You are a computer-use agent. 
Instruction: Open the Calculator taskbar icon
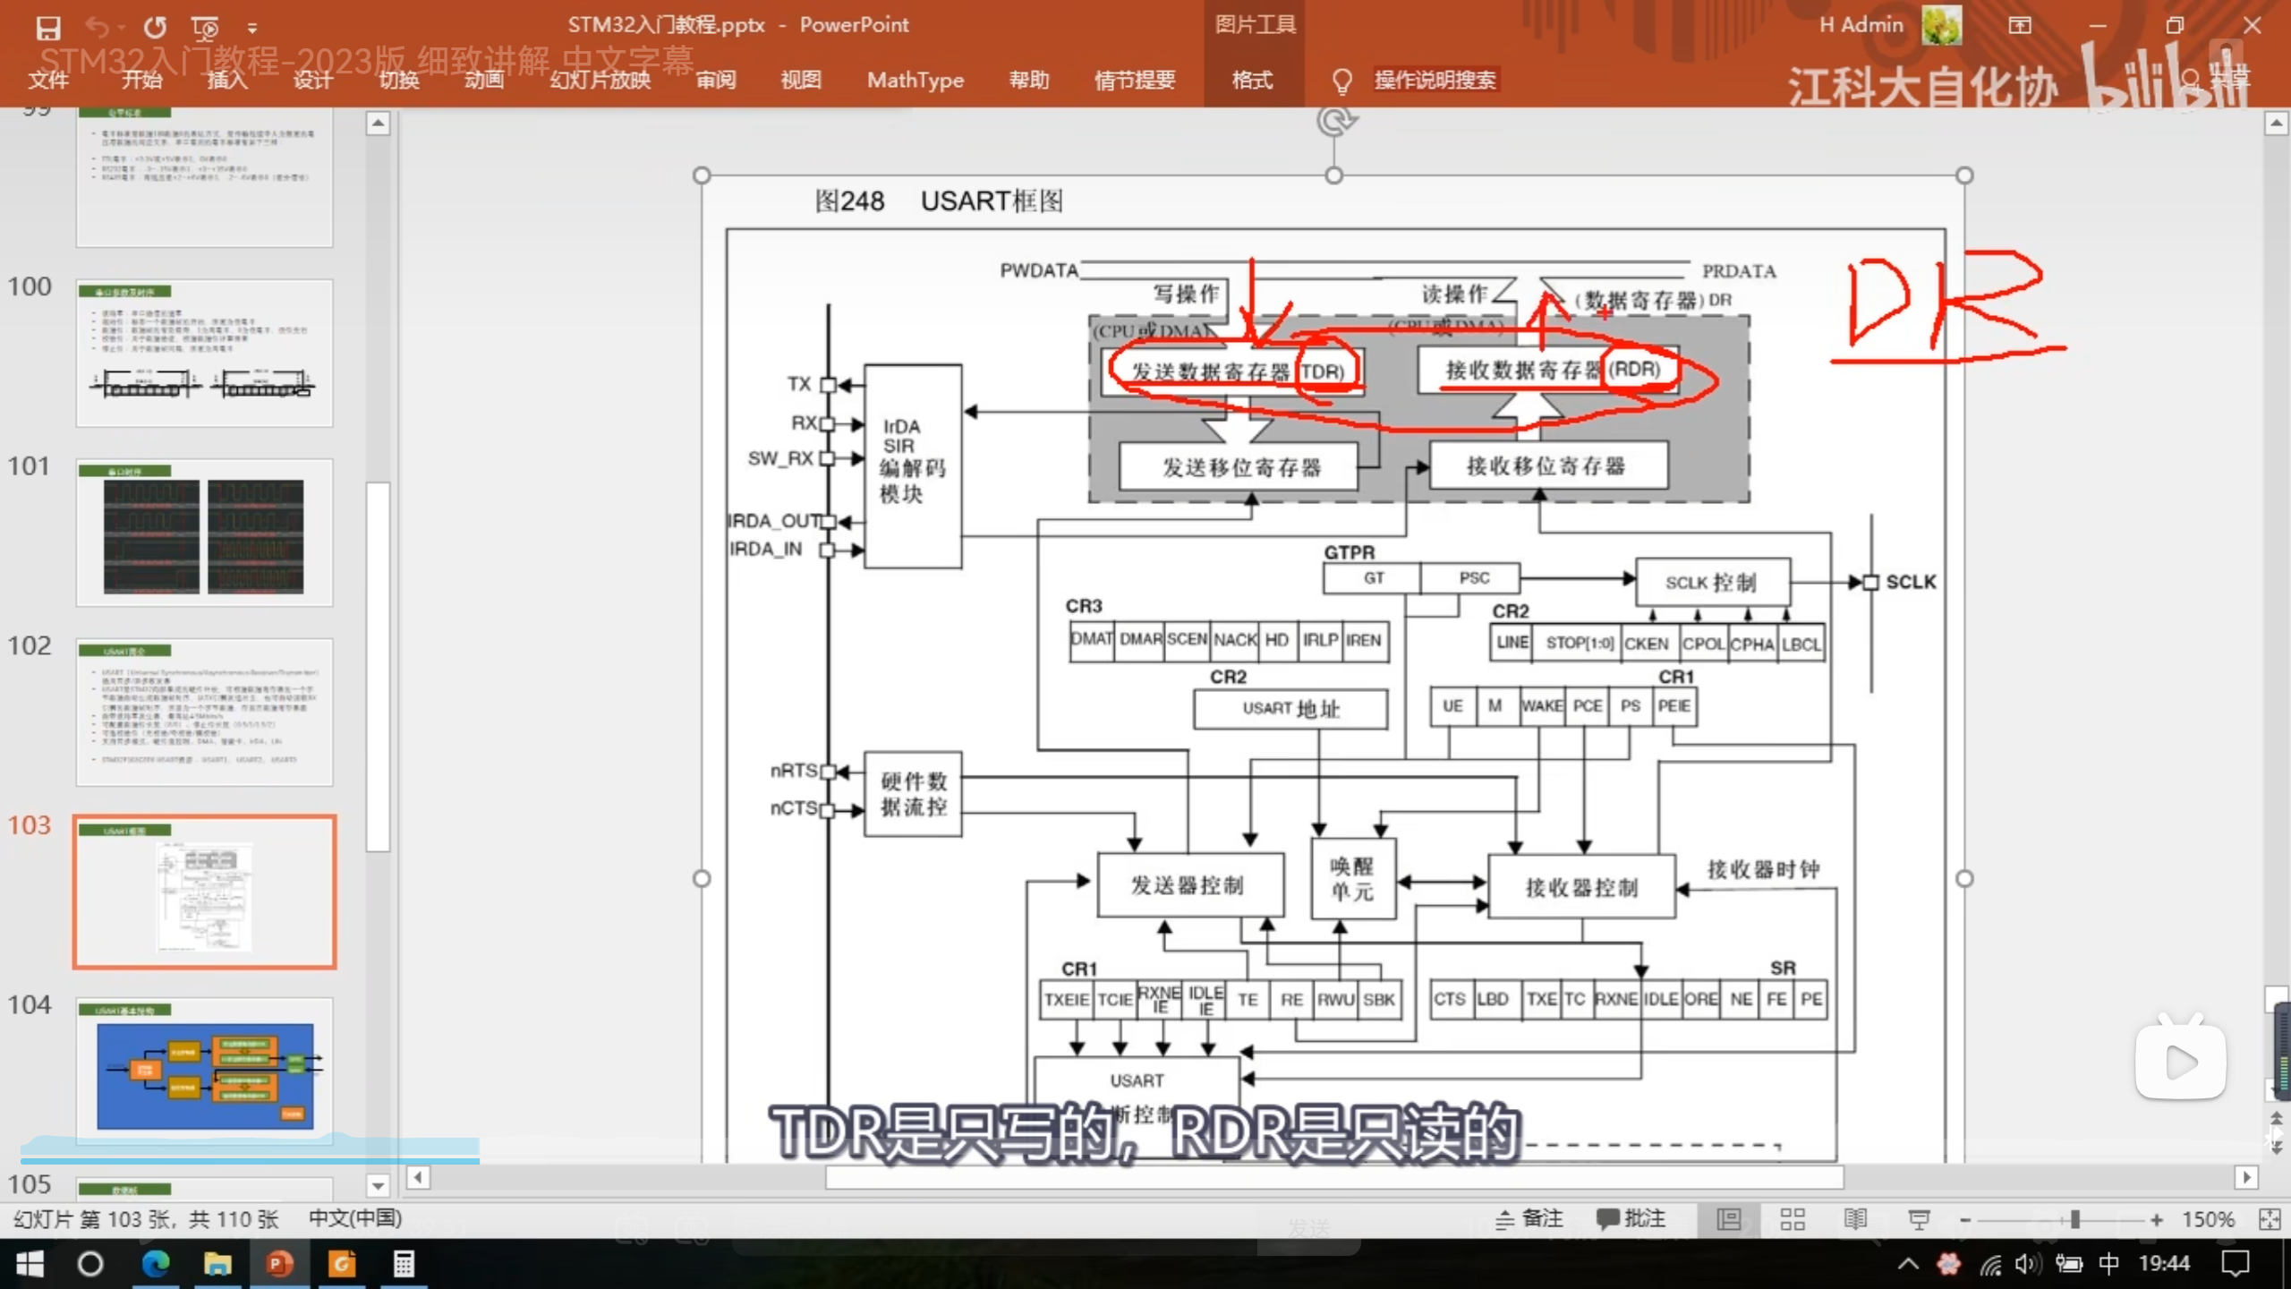[404, 1264]
